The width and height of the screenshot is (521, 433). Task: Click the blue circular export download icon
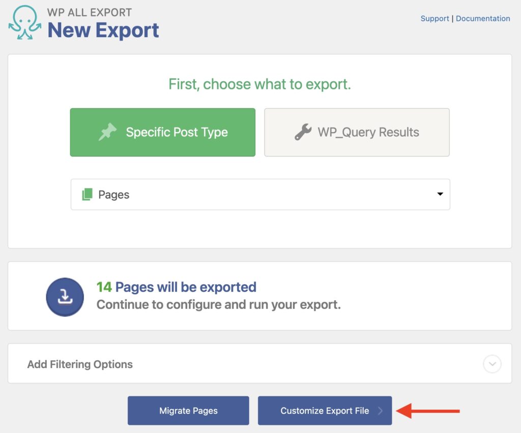point(65,297)
